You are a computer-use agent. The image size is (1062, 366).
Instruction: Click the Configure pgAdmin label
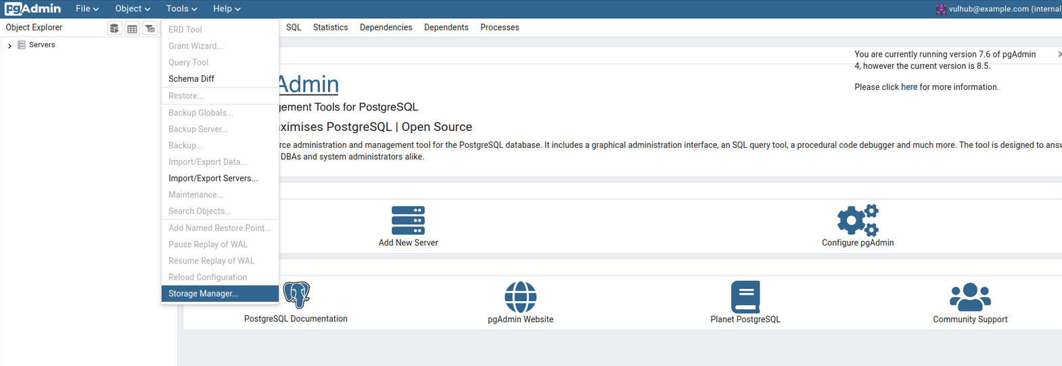(x=858, y=243)
